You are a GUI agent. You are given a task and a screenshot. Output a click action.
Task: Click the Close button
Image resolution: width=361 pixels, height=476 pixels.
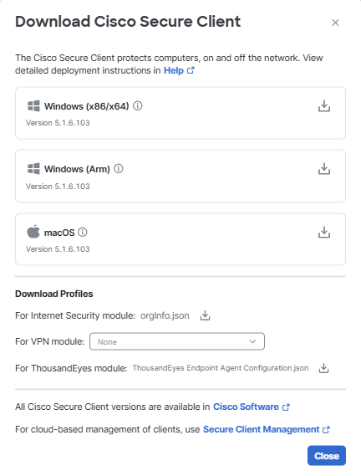click(327, 455)
